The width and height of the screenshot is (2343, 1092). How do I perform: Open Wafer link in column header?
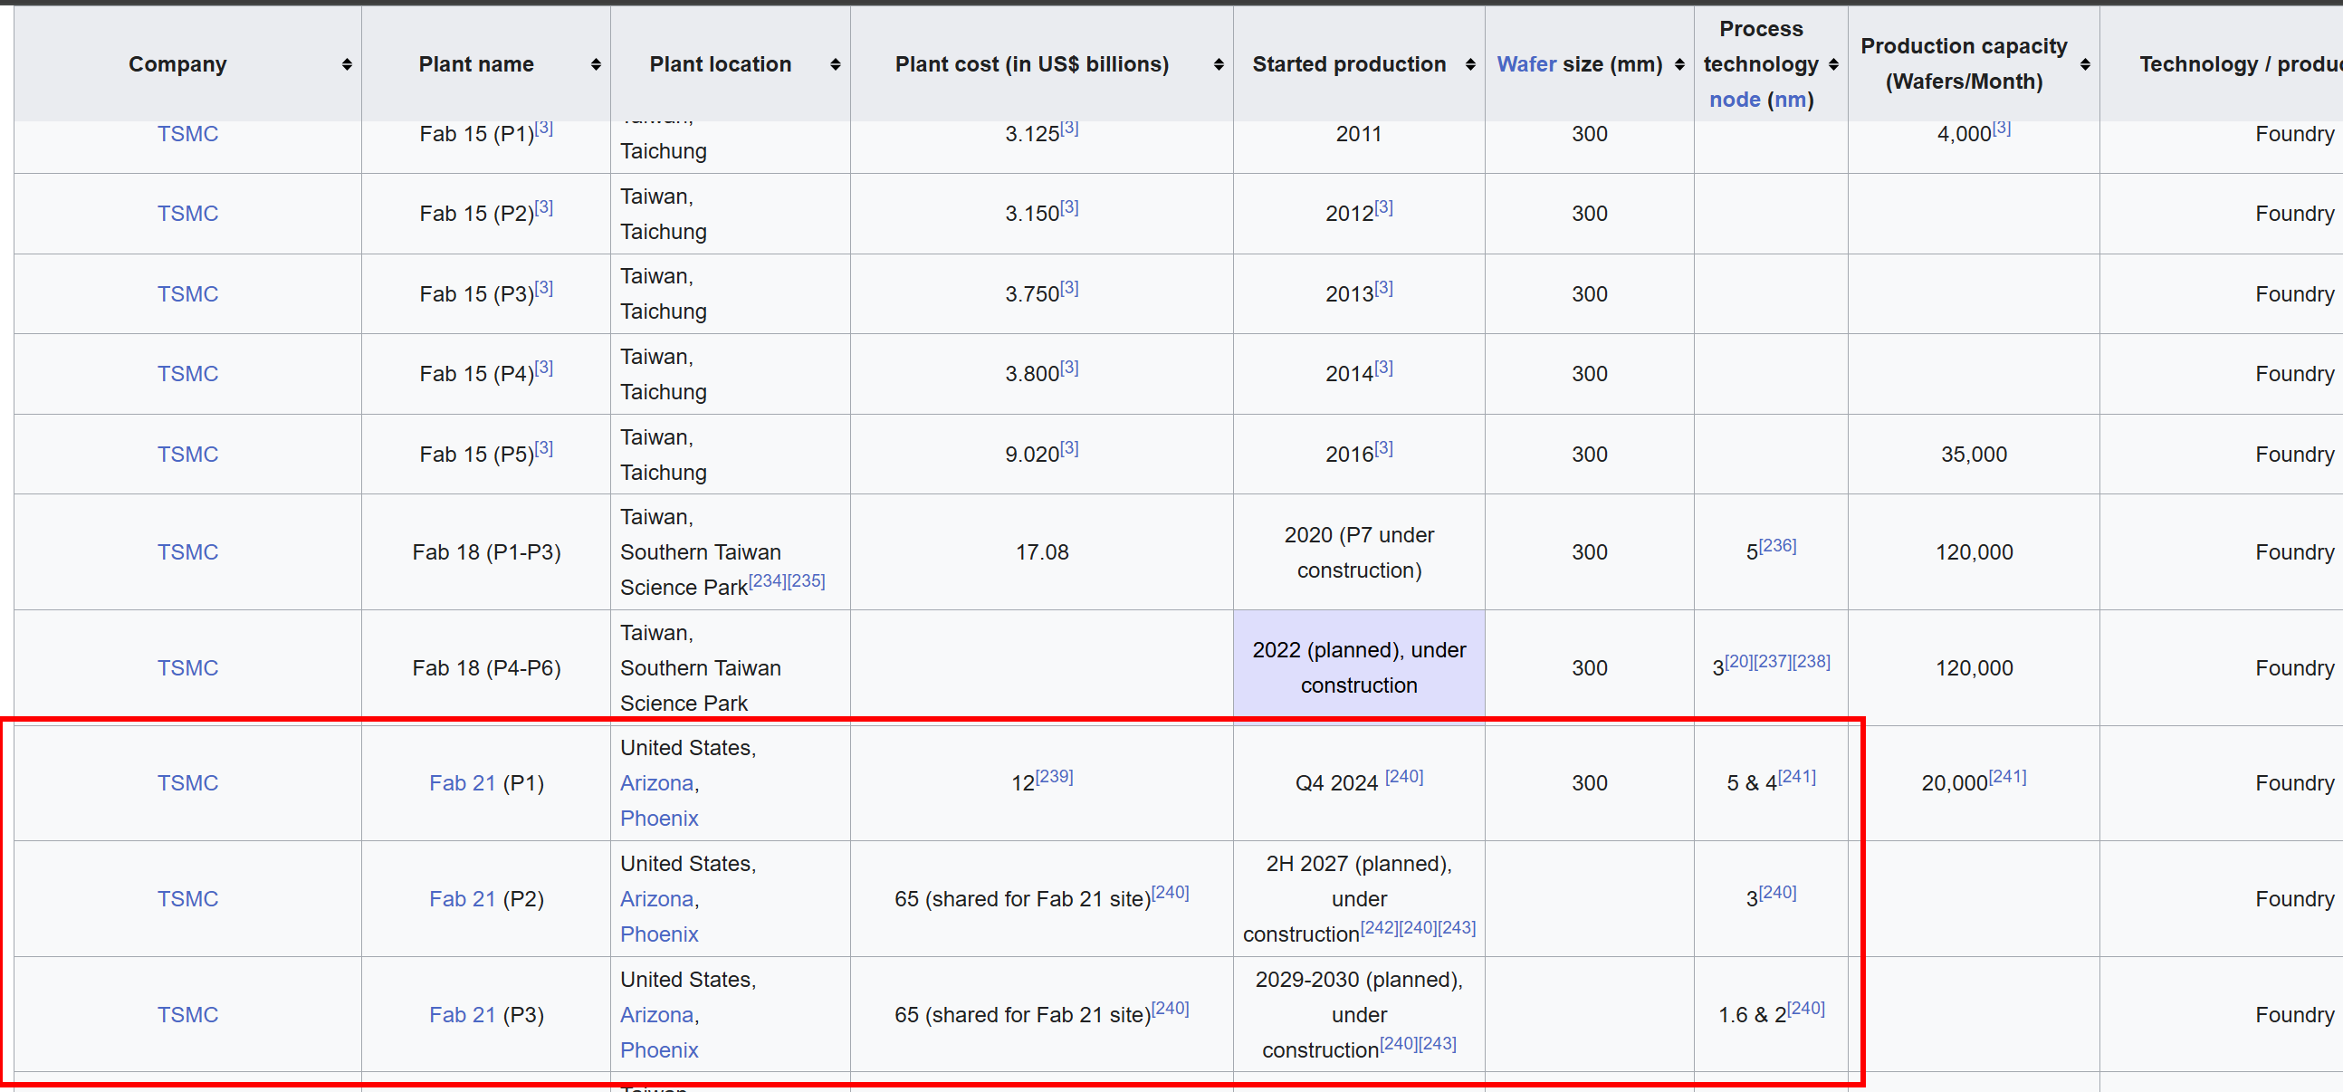pyautogui.click(x=1525, y=64)
